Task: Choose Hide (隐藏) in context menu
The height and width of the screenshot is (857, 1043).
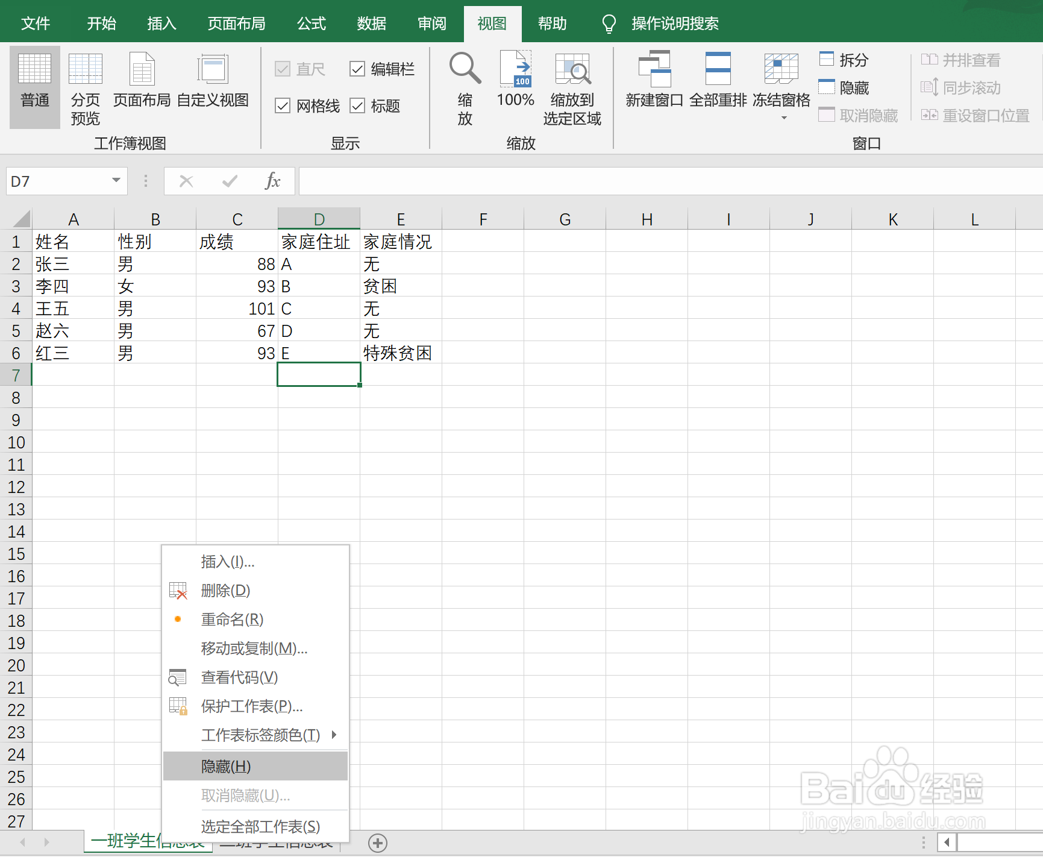Action: coord(255,766)
